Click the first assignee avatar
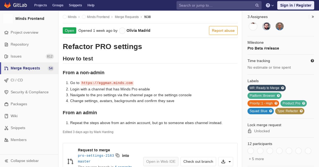319x167 pixels. tap(253, 26)
